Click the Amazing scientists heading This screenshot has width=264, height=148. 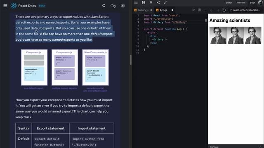pos(230,20)
